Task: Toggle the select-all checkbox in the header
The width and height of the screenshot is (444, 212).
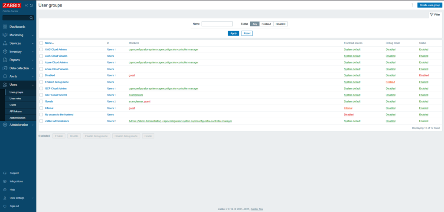Action: click(x=41, y=43)
